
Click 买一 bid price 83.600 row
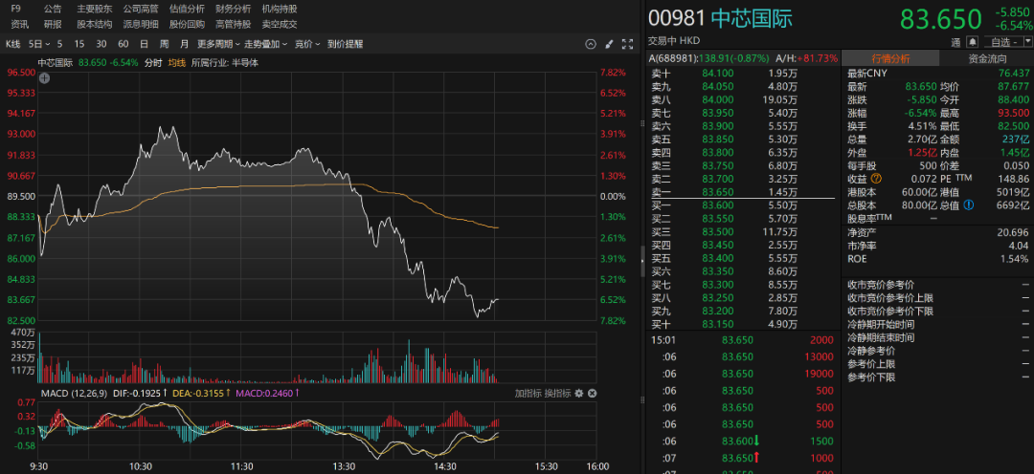(742, 205)
